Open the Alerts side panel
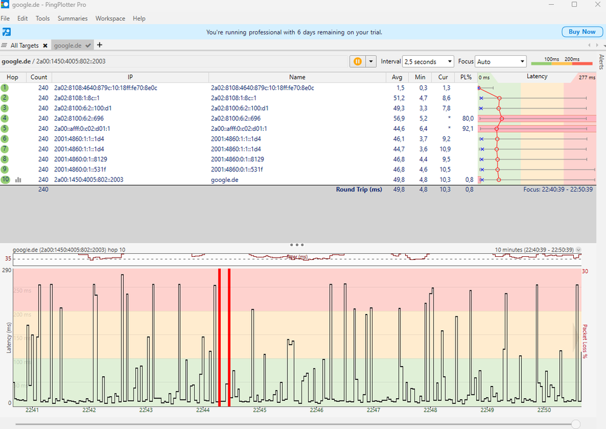This screenshot has height=429, width=606. pyautogui.click(x=601, y=62)
